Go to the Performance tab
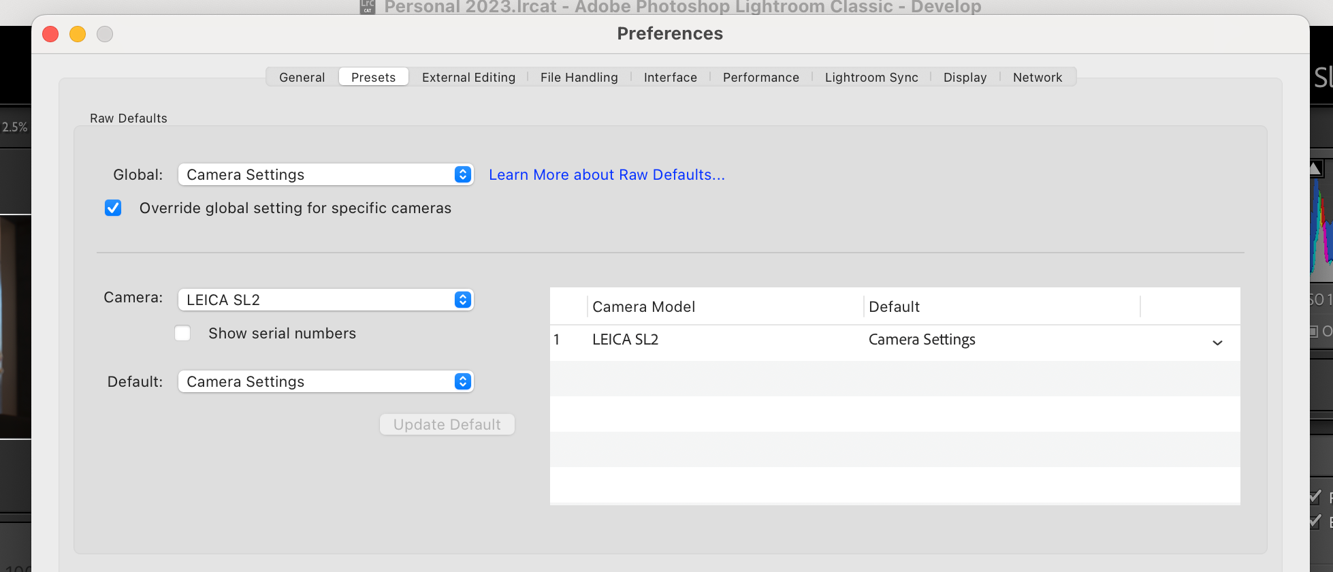 [761, 77]
